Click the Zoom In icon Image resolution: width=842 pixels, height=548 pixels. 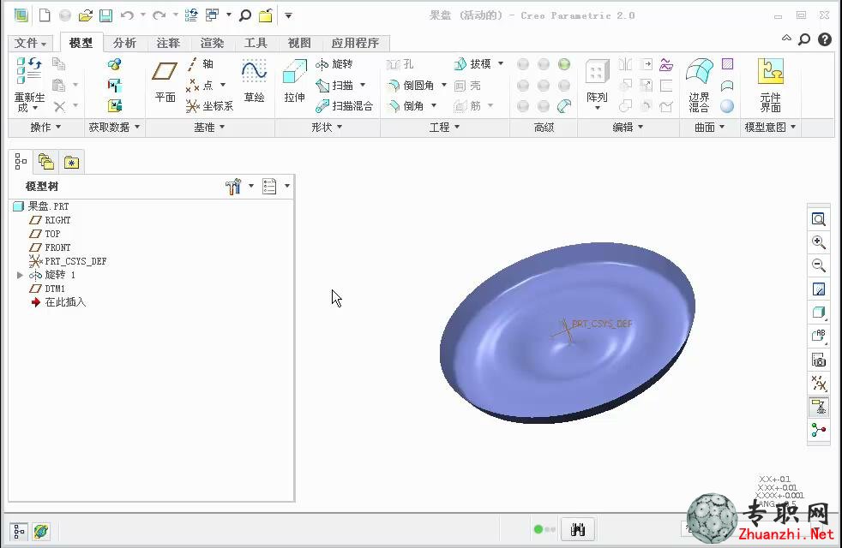click(x=818, y=241)
